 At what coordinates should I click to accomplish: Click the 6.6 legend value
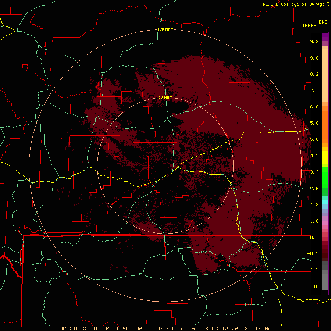(314, 107)
